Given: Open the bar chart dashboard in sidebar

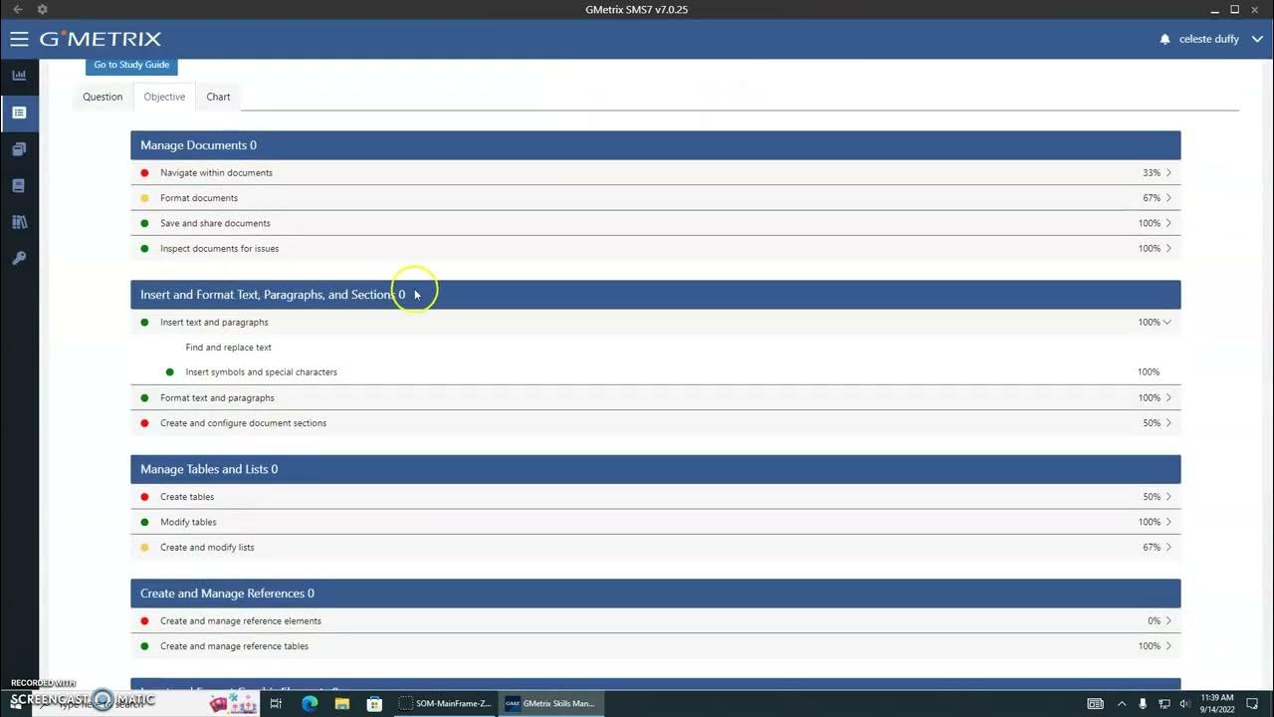Looking at the screenshot, I should click(19, 75).
